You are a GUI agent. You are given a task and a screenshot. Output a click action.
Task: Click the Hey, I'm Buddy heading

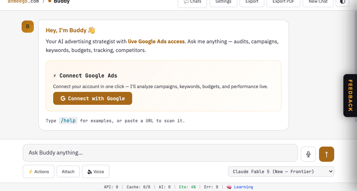pos(70,30)
